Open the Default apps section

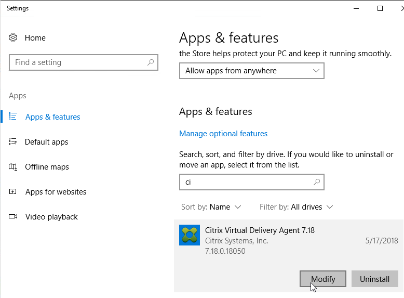46,142
